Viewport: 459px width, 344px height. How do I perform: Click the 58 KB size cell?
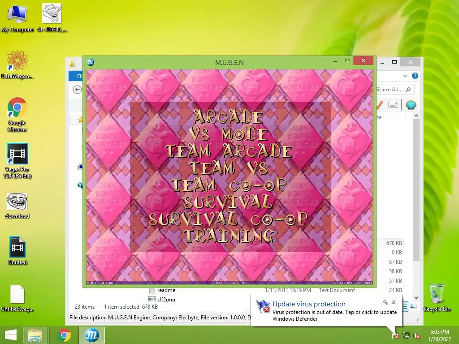pos(395,271)
